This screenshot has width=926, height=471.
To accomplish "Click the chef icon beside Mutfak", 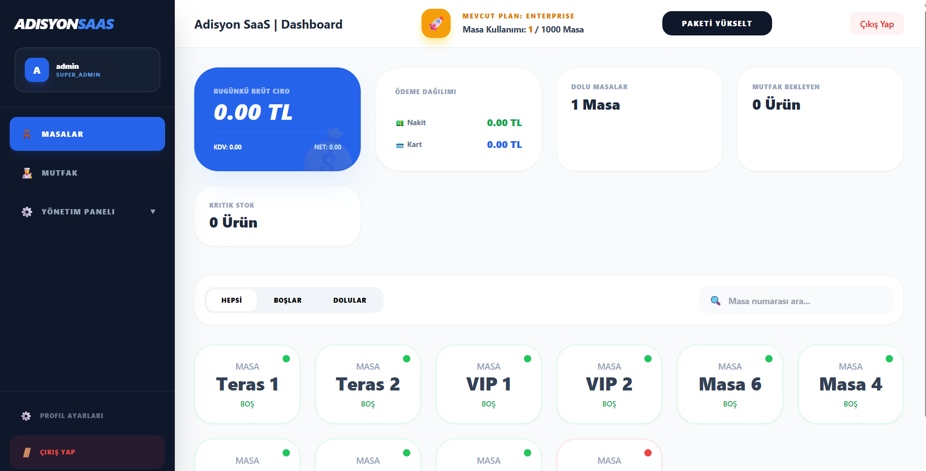I will point(27,173).
